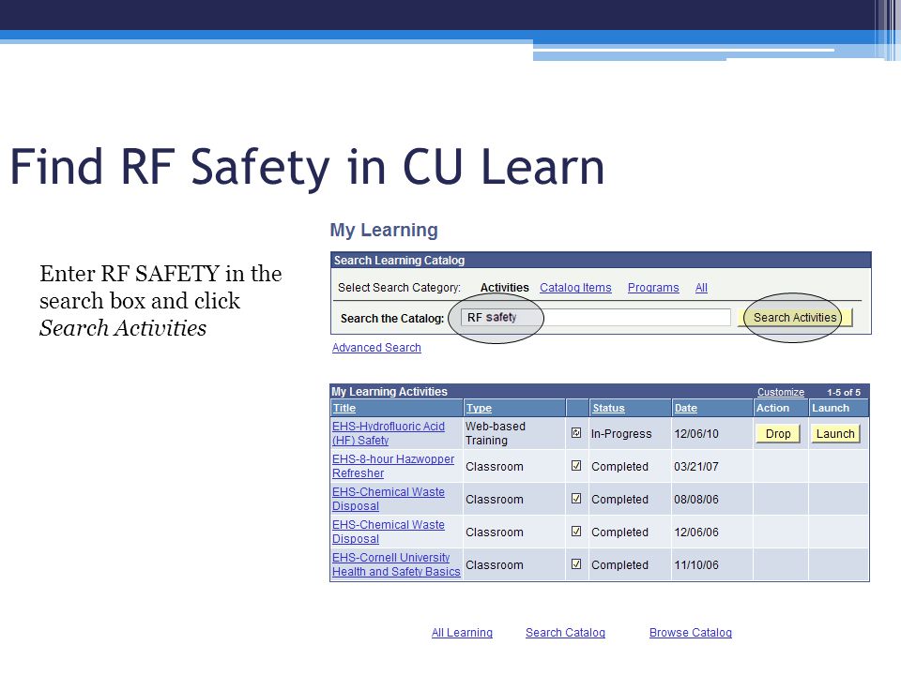Click the italic "Search Activities" instruction text
Image resolution: width=901 pixels, height=675 pixels.
[123, 328]
